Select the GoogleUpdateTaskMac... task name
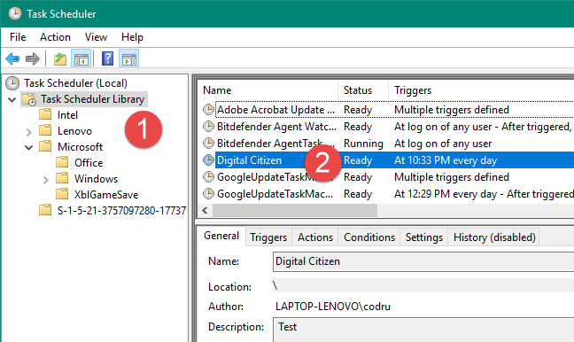Image resolution: width=574 pixels, height=342 pixels. (275, 194)
